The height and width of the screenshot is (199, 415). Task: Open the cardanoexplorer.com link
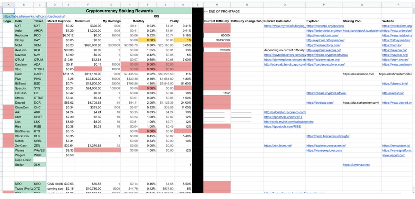325,64
